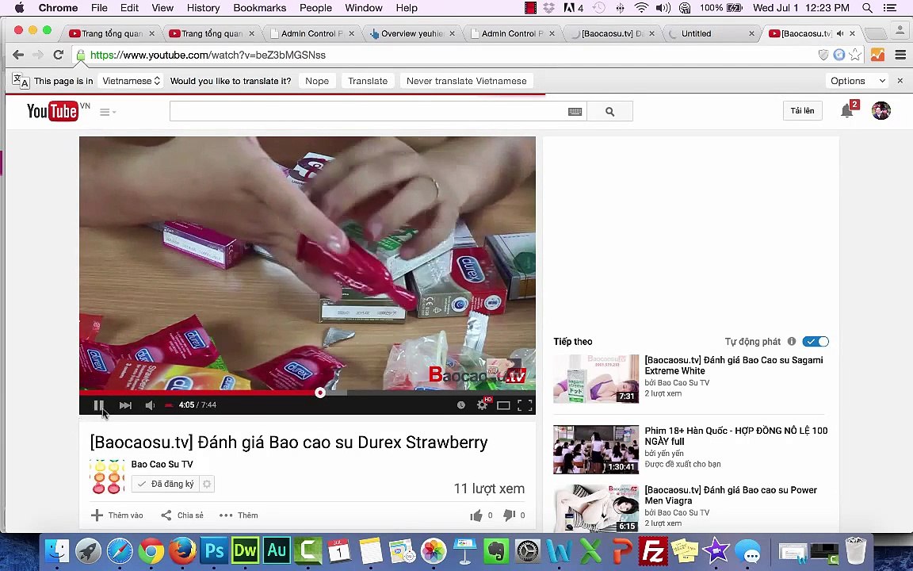Click the video progress scrubber handle
Screen dimensions: 913x571
coord(319,393)
